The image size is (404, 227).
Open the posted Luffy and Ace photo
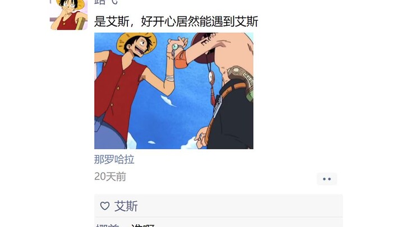pyautogui.click(x=173, y=91)
